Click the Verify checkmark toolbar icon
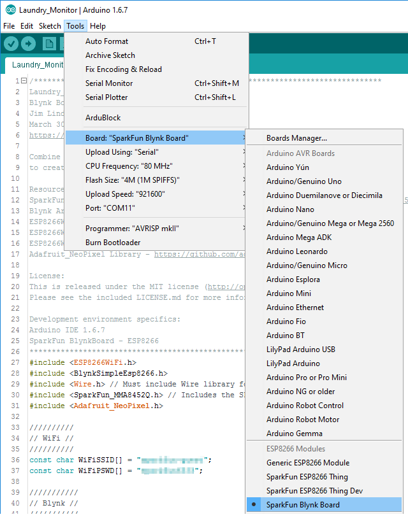Screen dimensions: 408x517 click(x=11, y=43)
